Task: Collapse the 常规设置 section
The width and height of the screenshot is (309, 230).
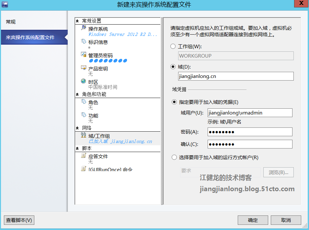Action: (x=77, y=21)
